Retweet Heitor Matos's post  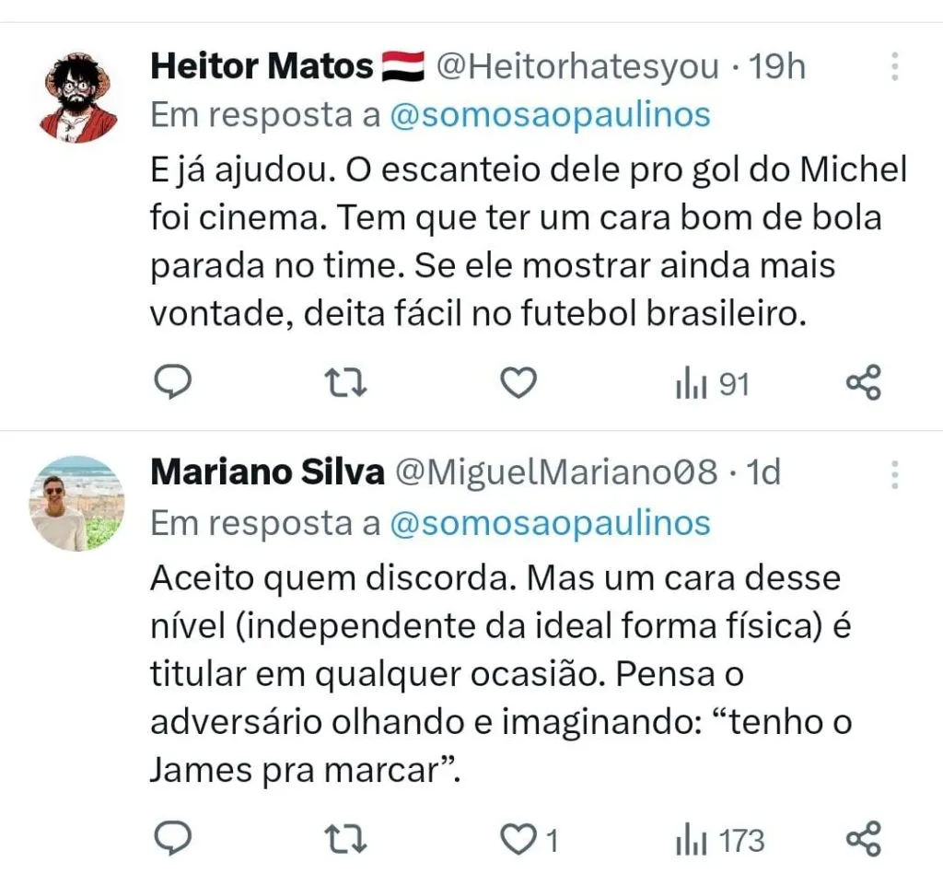tap(347, 383)
